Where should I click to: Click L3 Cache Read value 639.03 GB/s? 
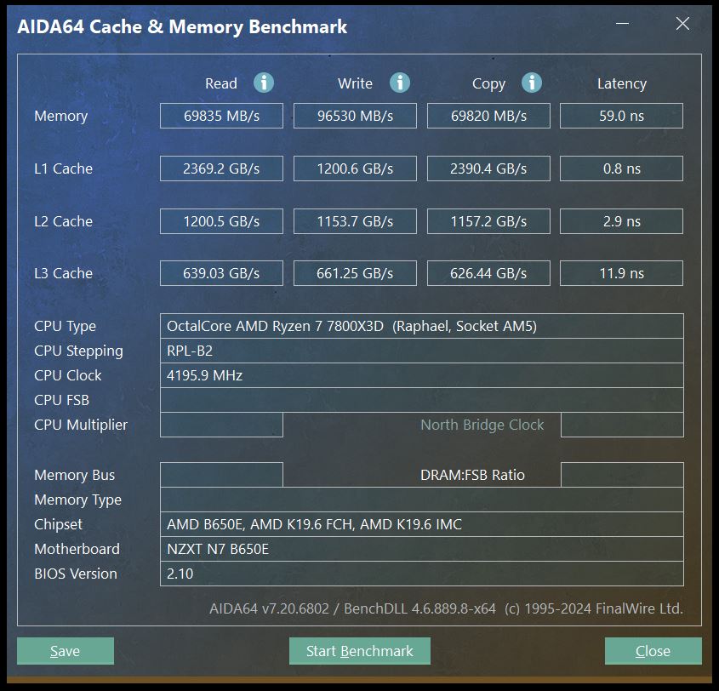click(221, 273)
